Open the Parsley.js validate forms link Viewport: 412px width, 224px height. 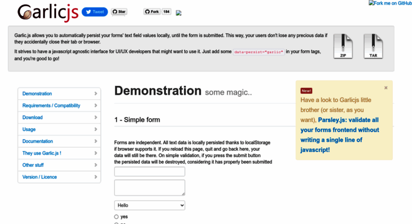tap(340, 135)
